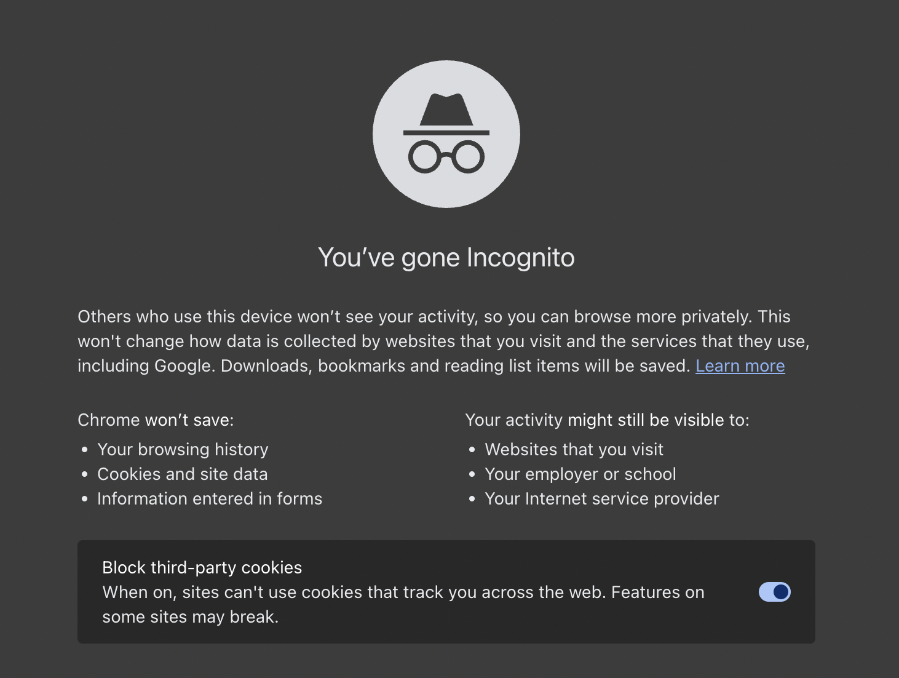The image size is (899, 678).
Task: Click the "Chrome won't save:" heading
Action: click(156, 420)
